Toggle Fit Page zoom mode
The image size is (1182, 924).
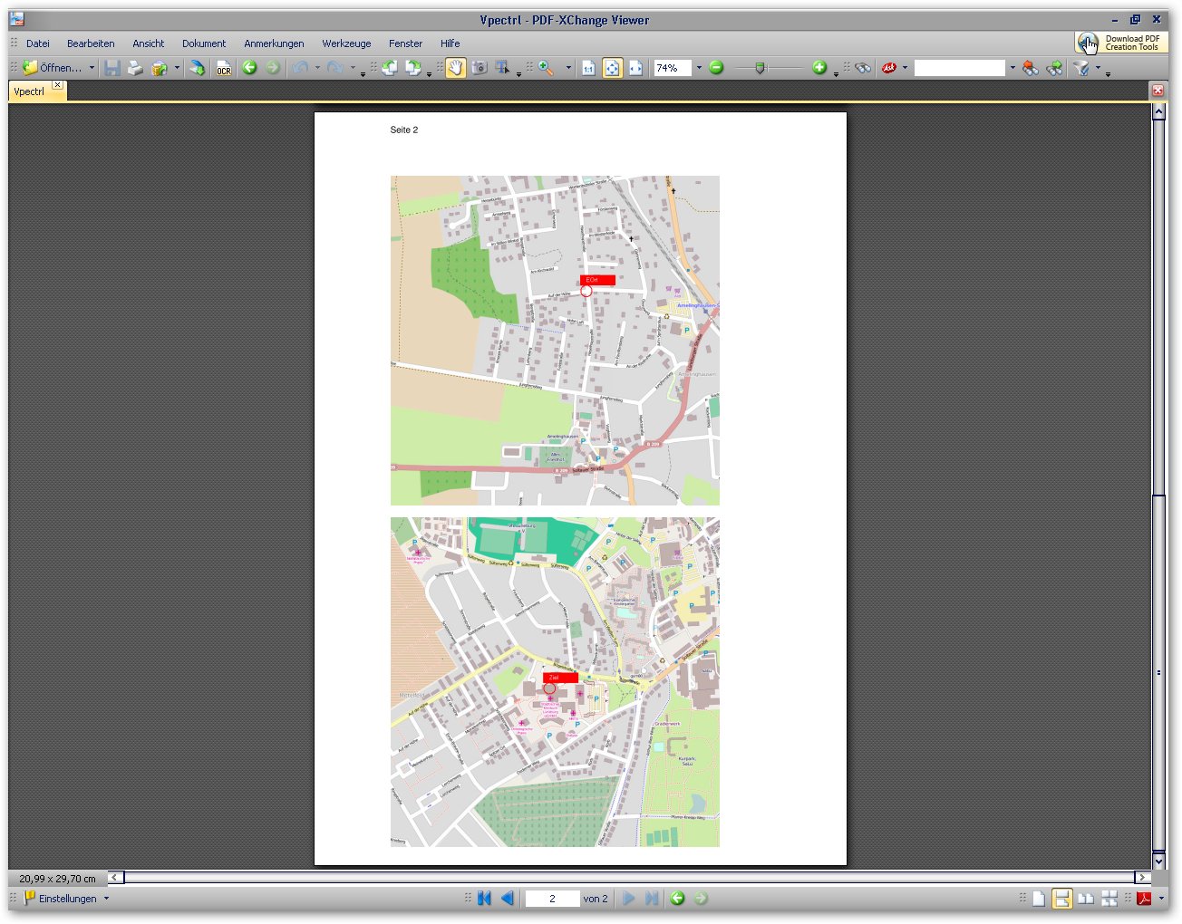[x=613, y=68]
